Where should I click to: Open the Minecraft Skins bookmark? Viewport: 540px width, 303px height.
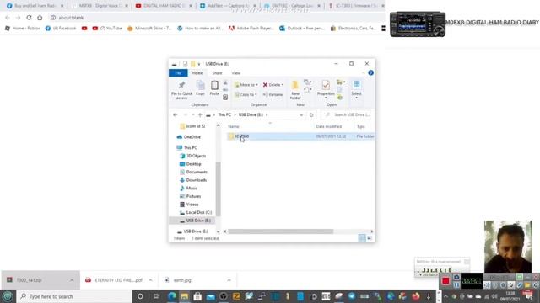(149, 28)
